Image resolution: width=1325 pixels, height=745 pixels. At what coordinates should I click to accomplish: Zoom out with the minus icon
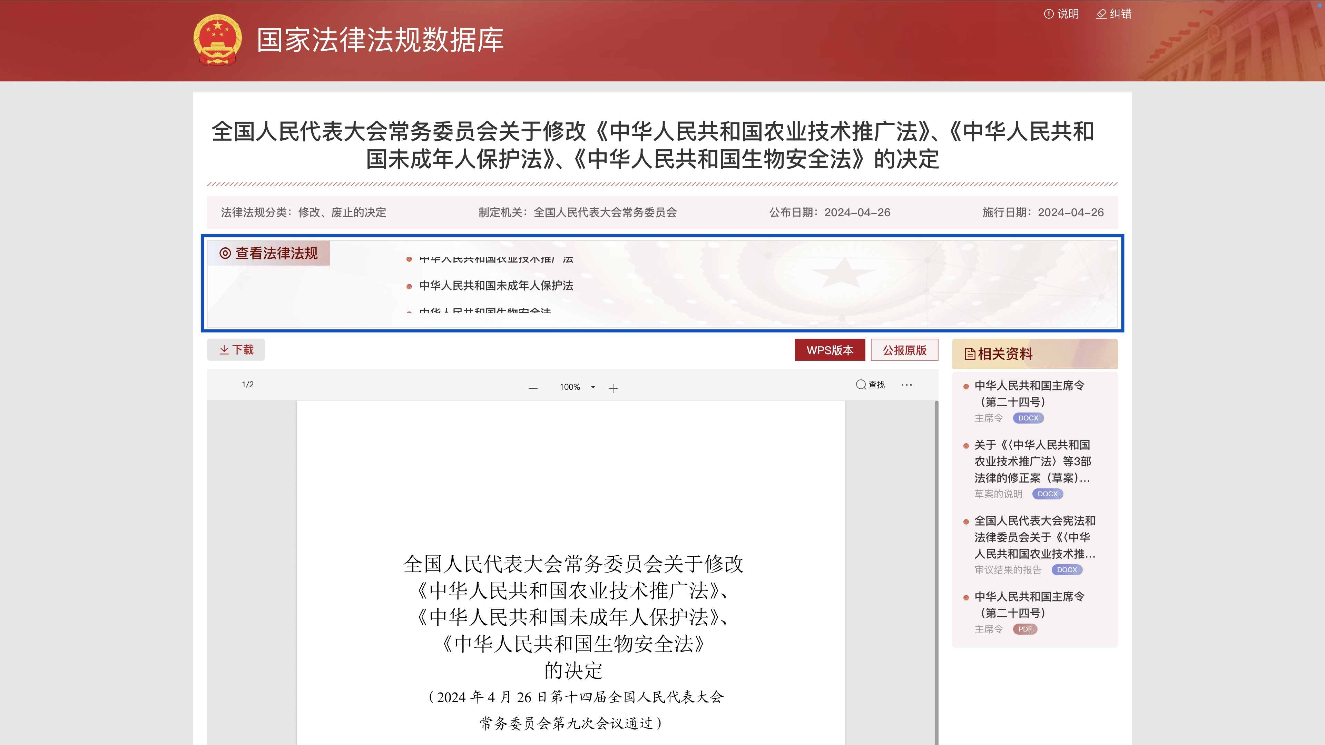[533, 388]
